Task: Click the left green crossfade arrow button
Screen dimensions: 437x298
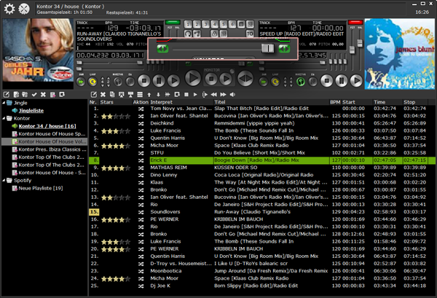Action: click(x=162, y=49)
